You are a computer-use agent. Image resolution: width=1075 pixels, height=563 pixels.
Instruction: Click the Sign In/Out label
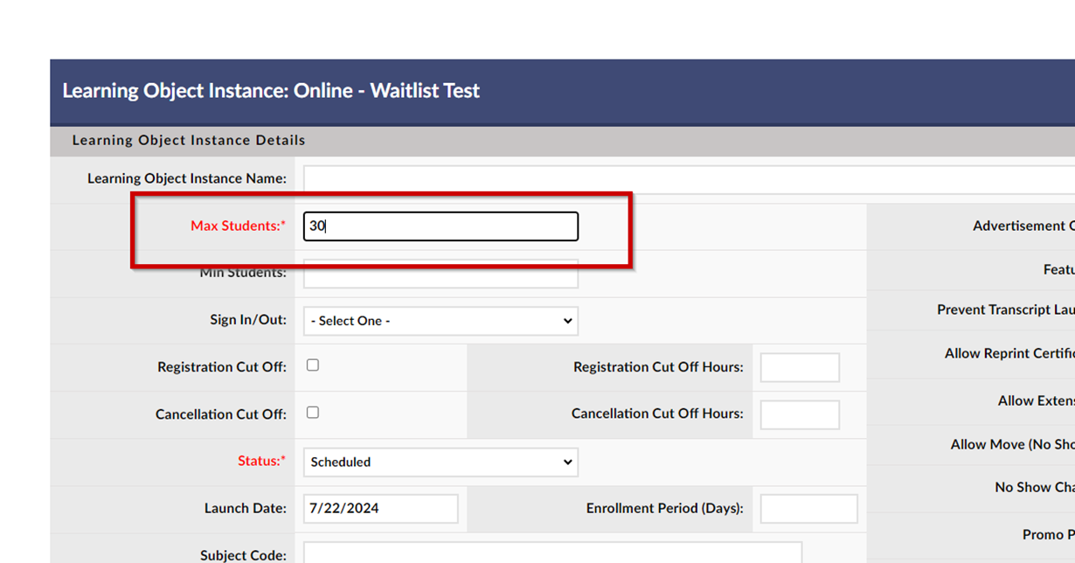248,320
